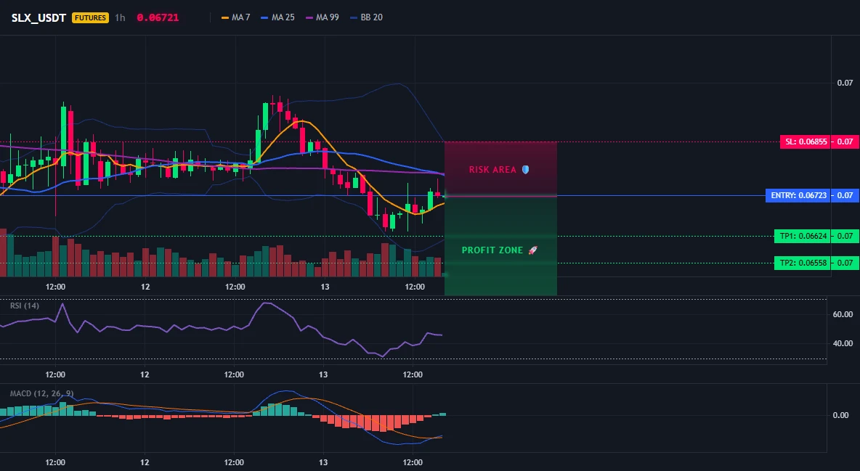Click the PROFIT ZONE label
The width and height of the screenshot is (860, 471).
pos(492,250)
